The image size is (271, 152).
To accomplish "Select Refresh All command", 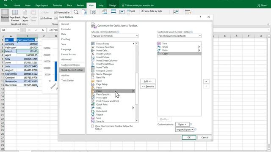I will [x=102, y=111].
